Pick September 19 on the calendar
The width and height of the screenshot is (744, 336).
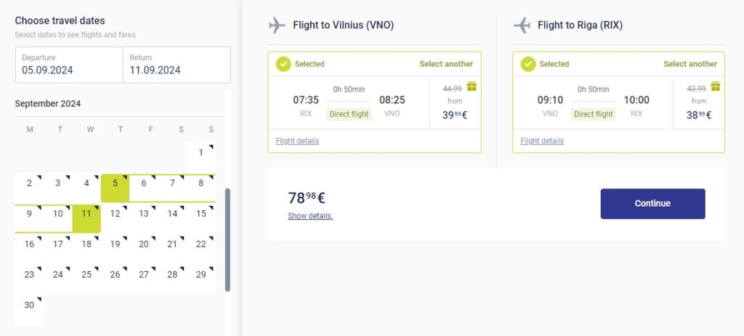[x=115, y=244]
